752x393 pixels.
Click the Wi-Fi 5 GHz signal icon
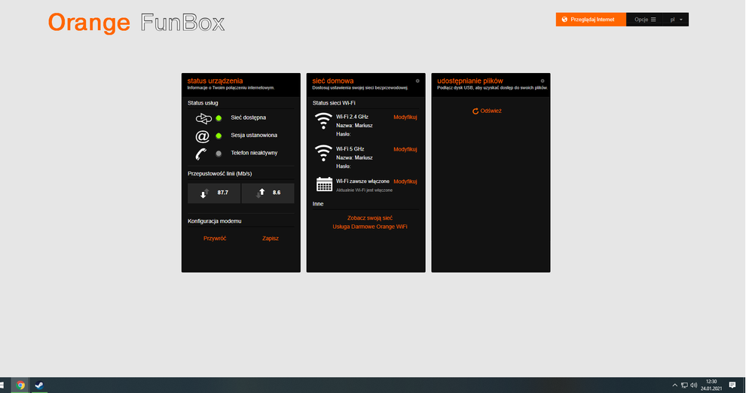coord(323,154)
